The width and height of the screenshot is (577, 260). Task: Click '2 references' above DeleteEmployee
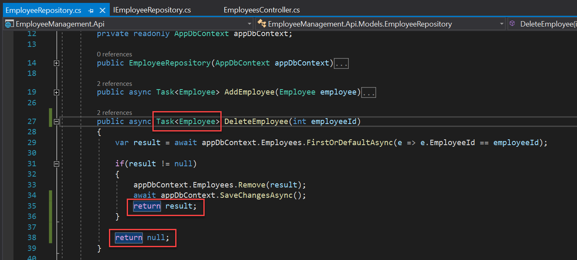click(x=114, y=112)
